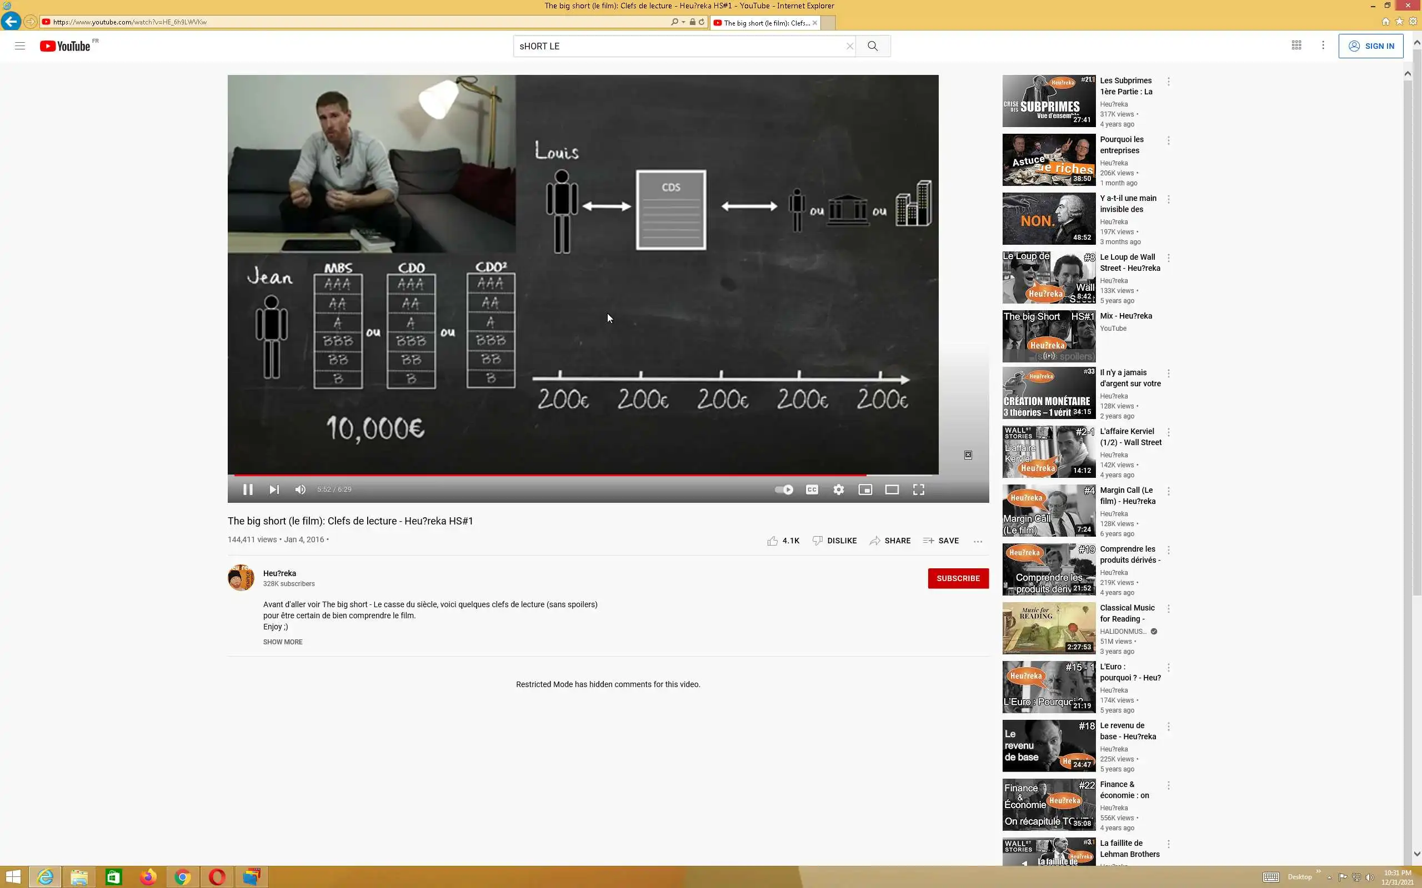
Task: Open more actions menu beside SAVE
Action: click(x=978, y=541)
